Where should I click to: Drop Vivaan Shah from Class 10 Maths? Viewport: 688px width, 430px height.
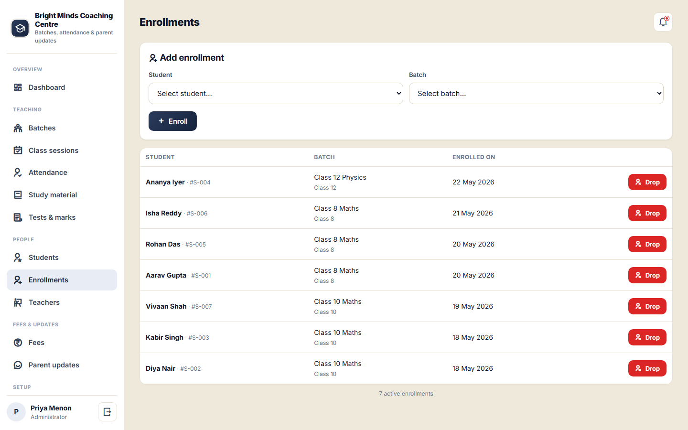coord(647,306)
